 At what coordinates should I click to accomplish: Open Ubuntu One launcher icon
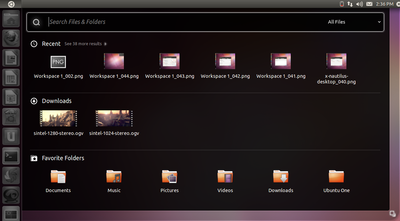(11, 136)
